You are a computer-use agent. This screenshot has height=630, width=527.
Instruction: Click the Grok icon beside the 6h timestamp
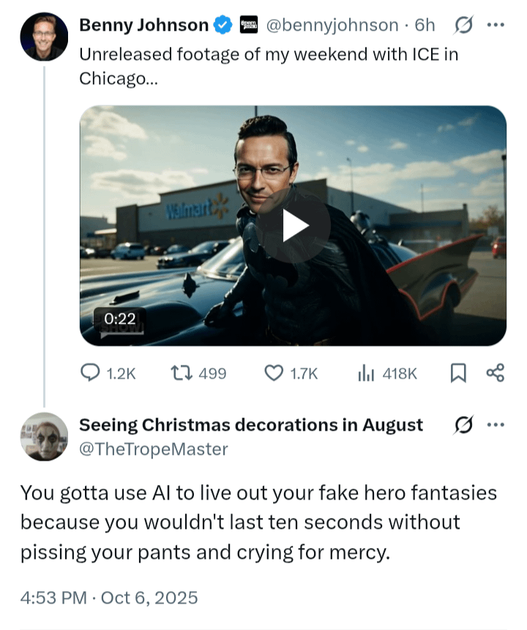(463, 26)
